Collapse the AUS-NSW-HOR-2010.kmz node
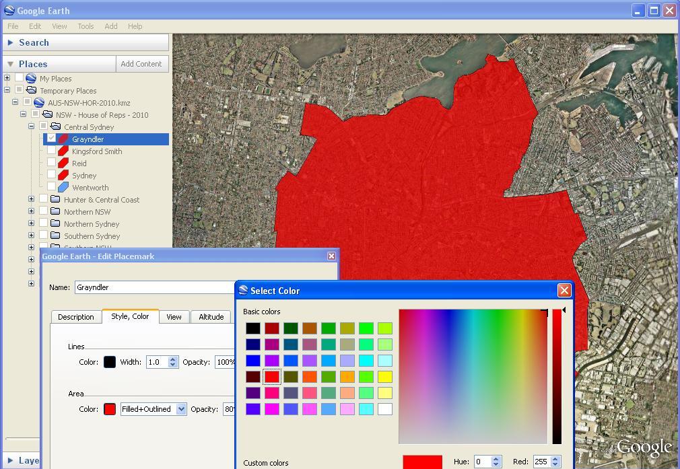Viewport: 680px width, 469px height. pyautogui.click(x=15, y=102)
